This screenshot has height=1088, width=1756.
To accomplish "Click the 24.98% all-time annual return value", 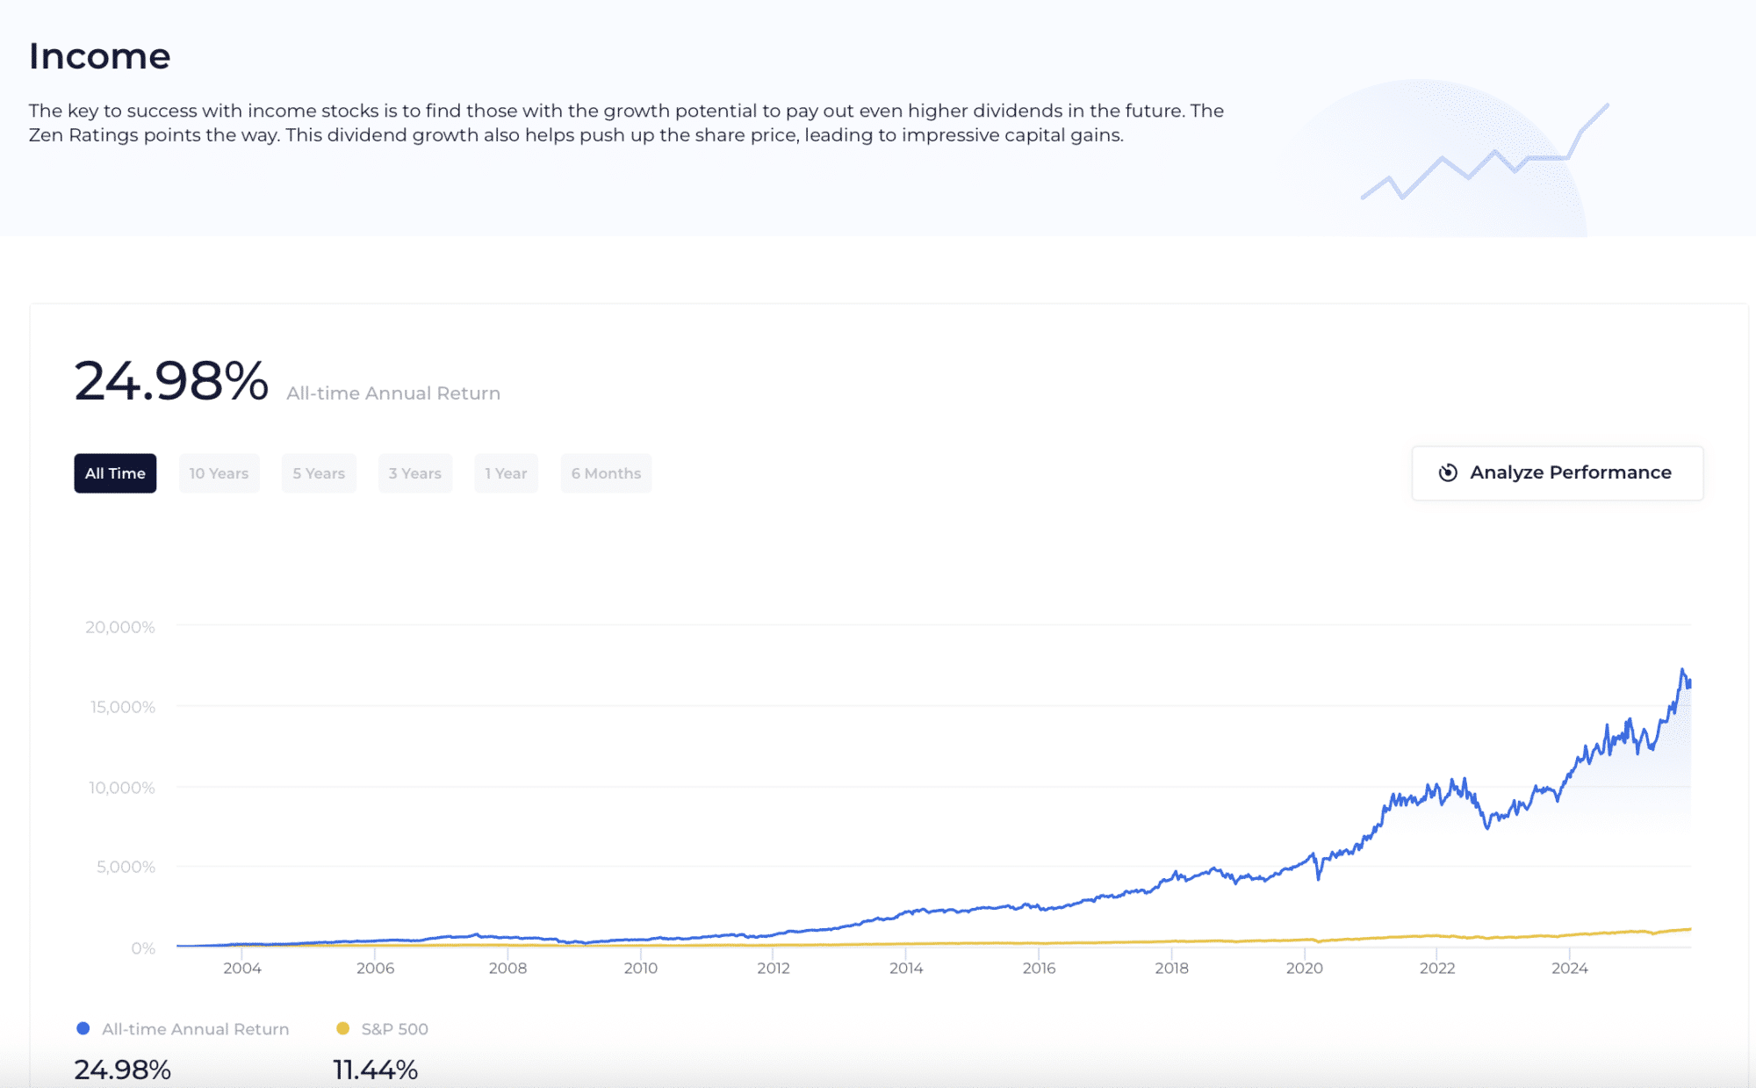I will 173,379.
